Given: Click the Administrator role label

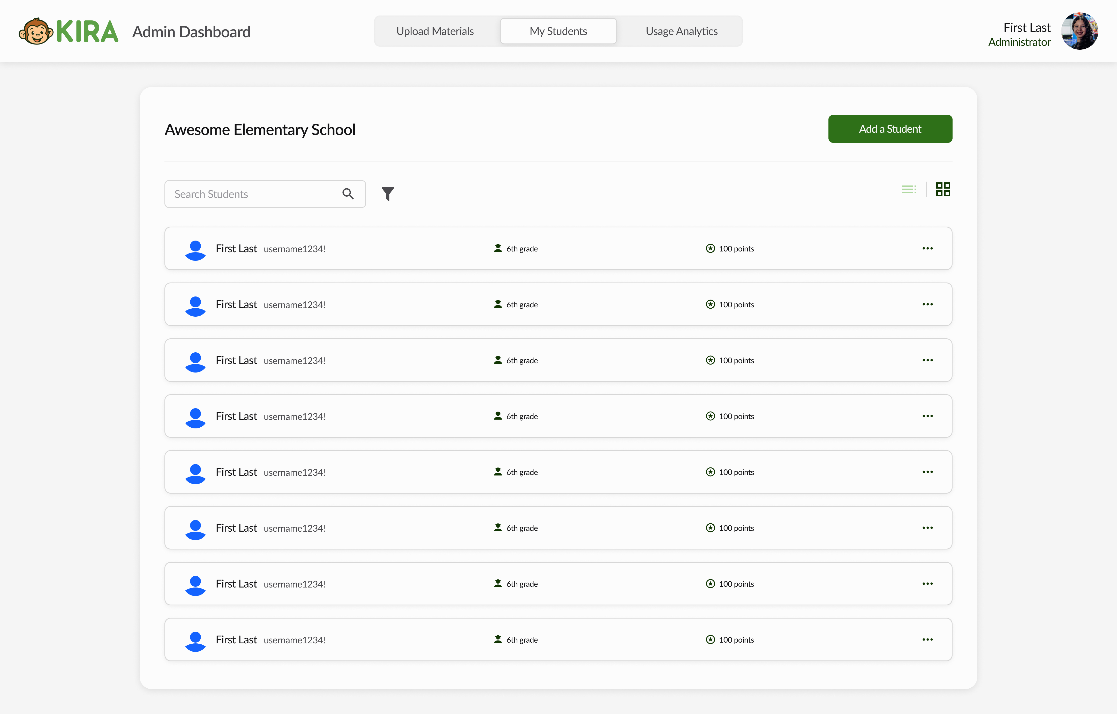Looking at the screenshot, I should tap(1019, 42).
